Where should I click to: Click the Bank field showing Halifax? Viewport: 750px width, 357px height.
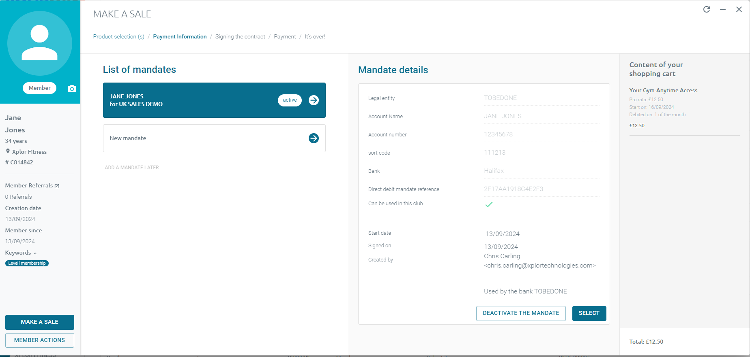click(x=542, y=171)
